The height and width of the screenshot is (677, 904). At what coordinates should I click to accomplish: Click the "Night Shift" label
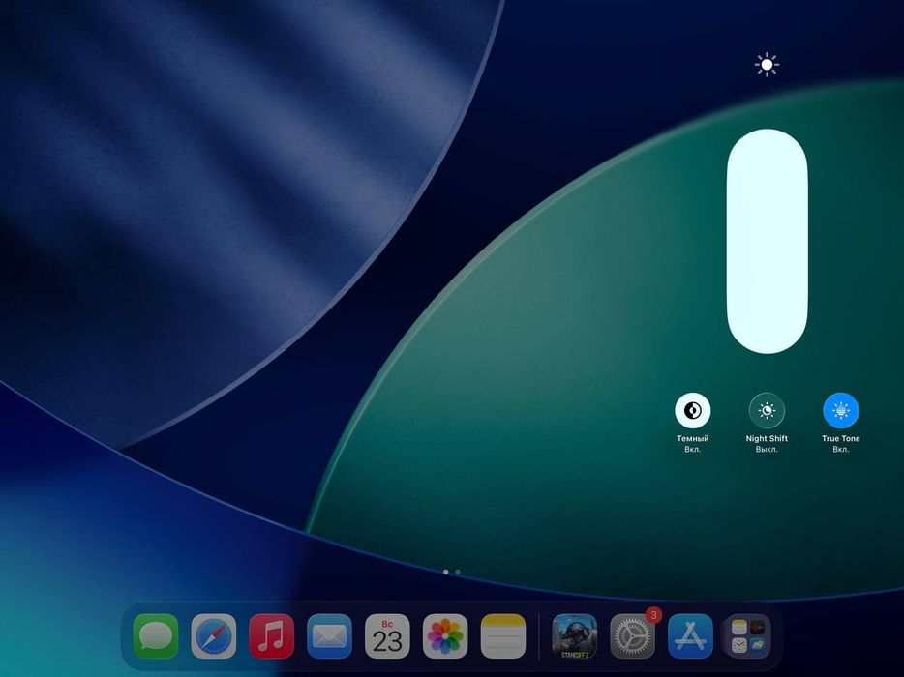[767, 438]
